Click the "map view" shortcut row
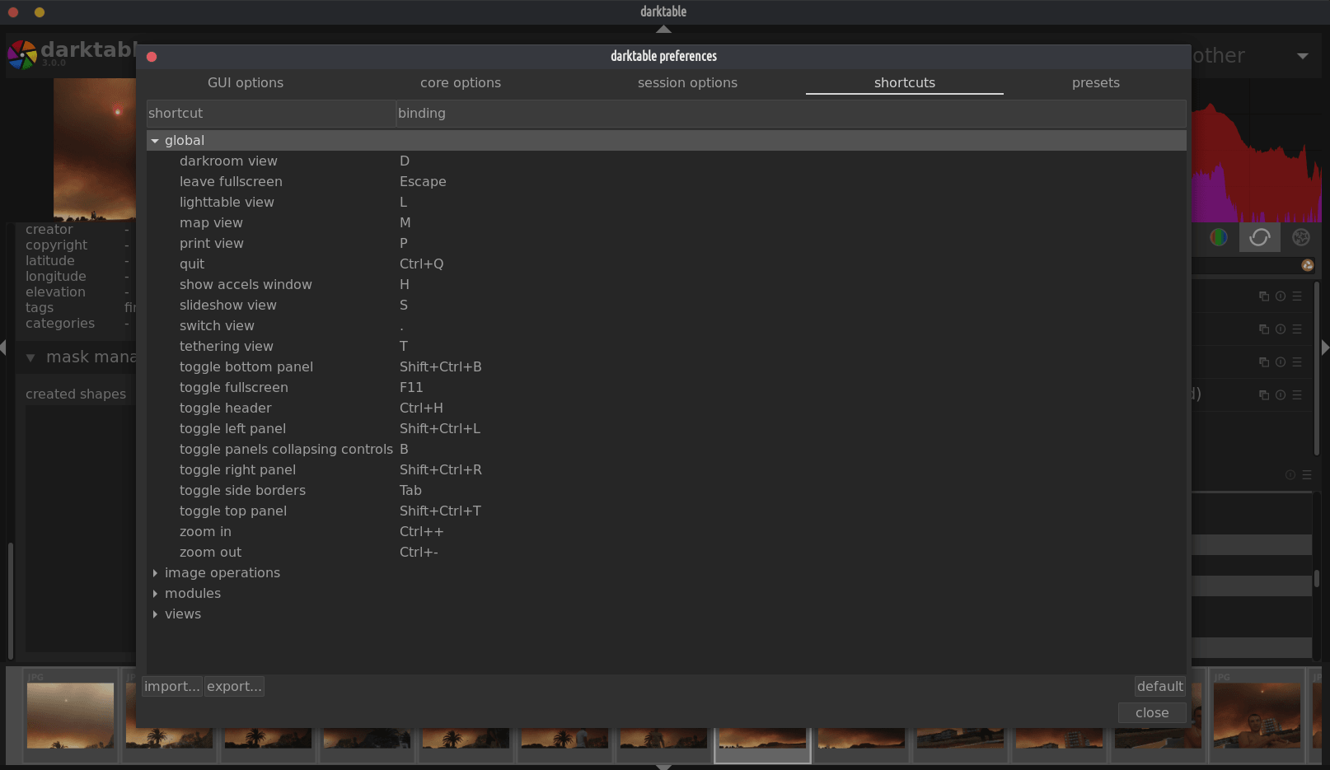The image size is (1330, 770). [667, 223]
